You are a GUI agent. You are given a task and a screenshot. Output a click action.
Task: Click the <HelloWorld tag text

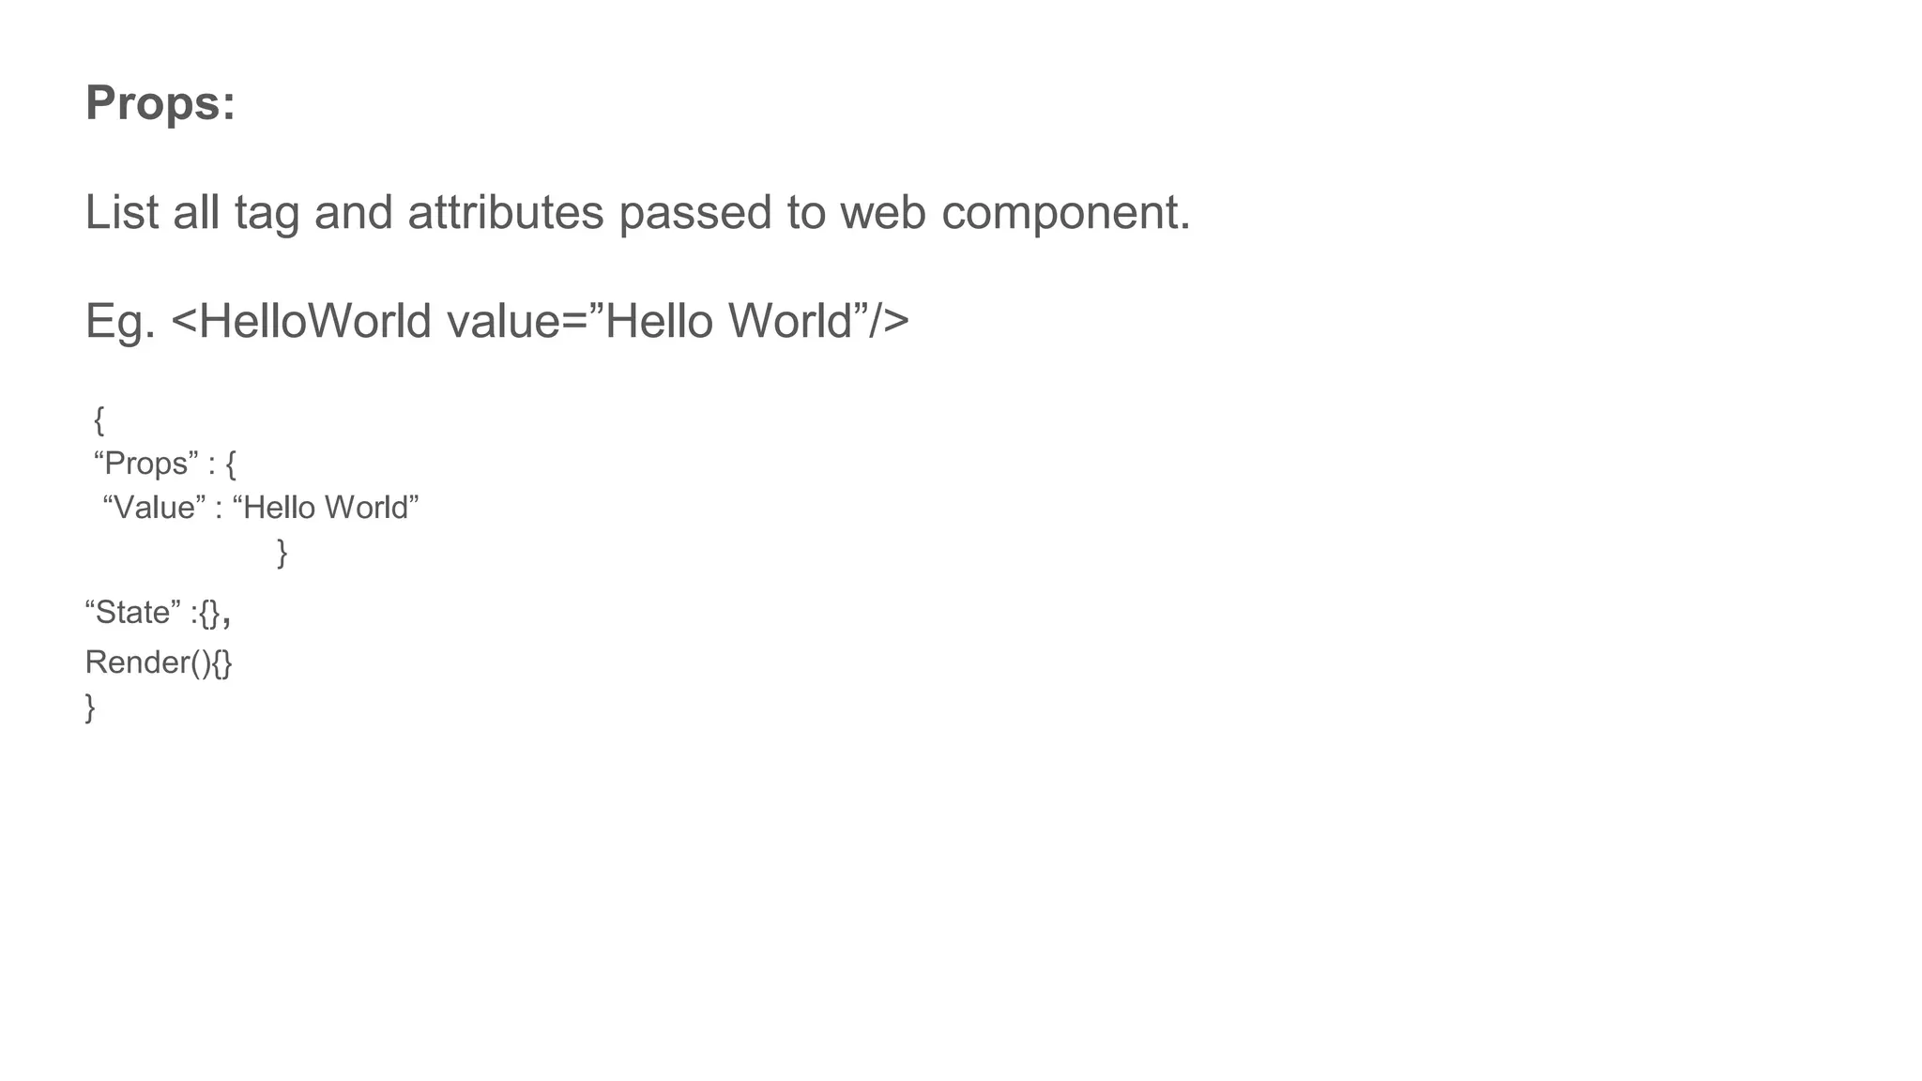pos(301,321)
